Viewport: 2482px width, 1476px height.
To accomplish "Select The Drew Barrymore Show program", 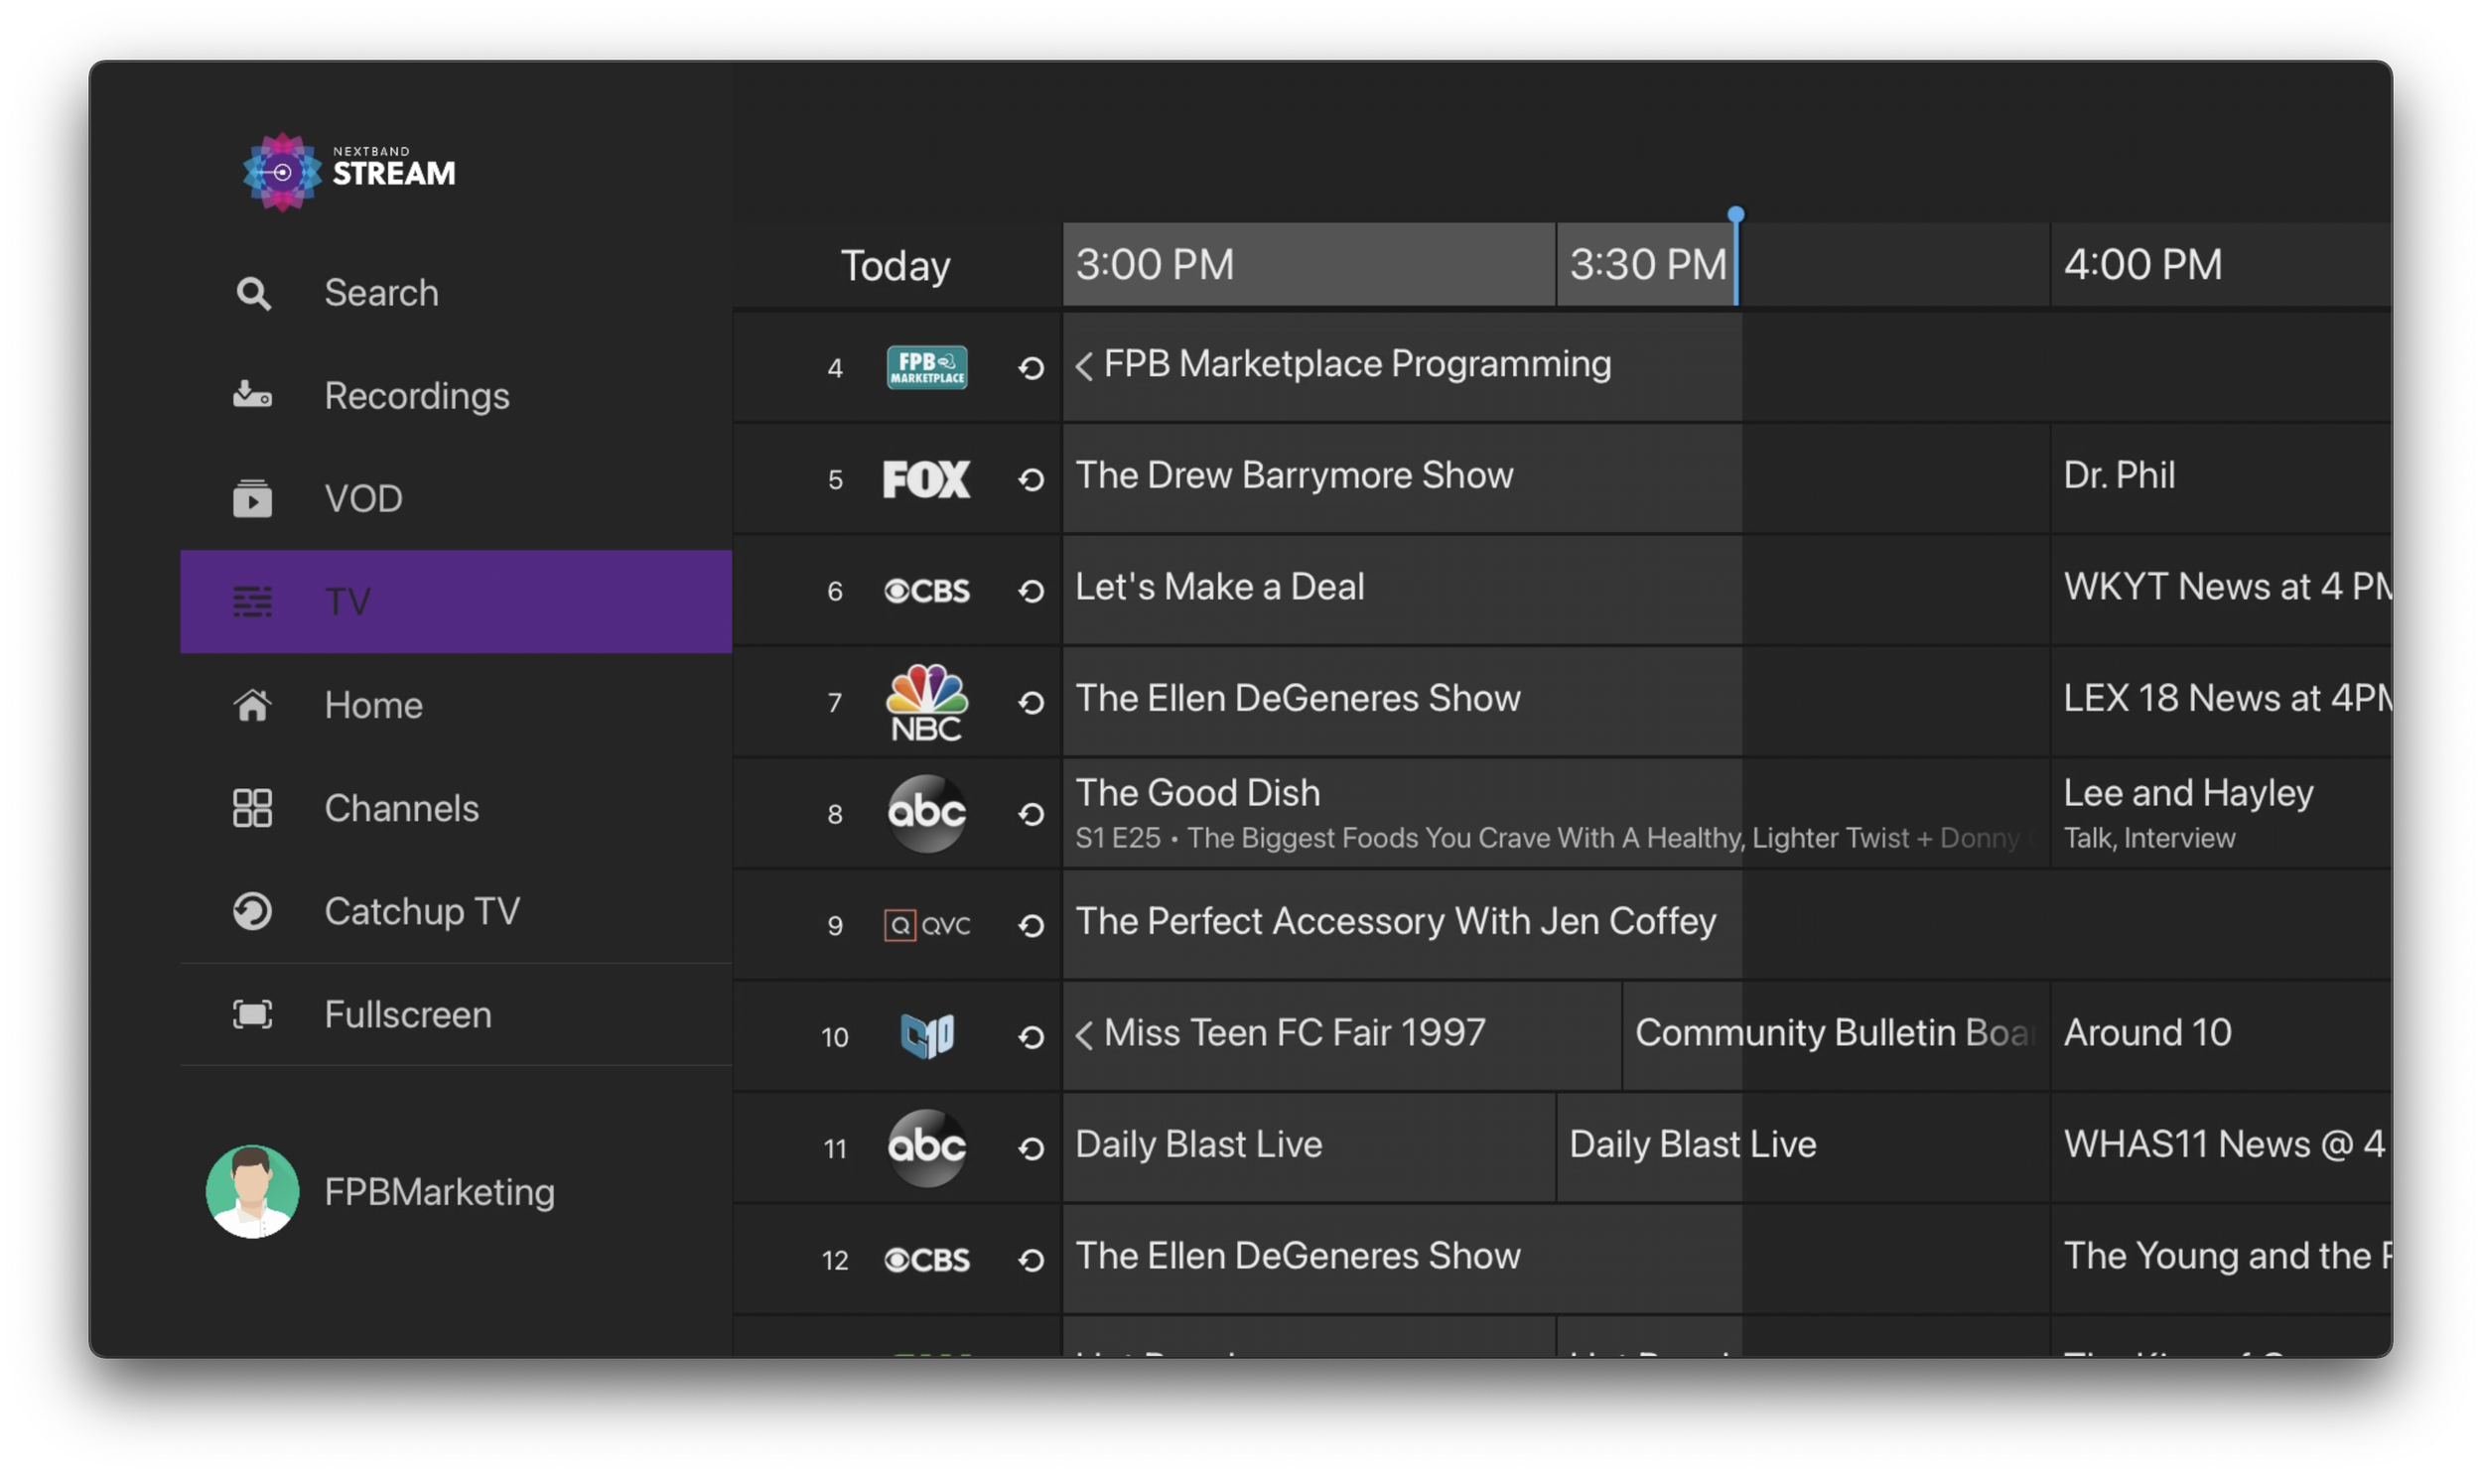I will pos(1294,476).
